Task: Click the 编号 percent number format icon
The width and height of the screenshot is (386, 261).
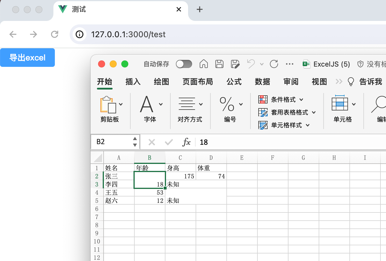Action: point(227,104)
